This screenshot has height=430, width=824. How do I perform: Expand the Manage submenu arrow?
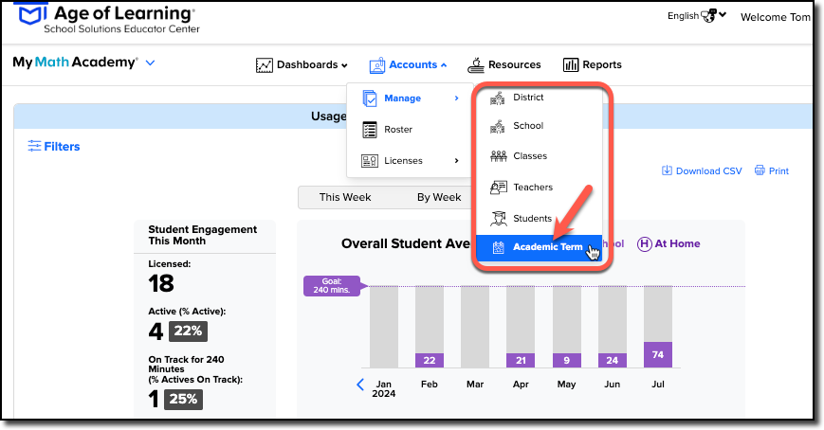click(456, 99)
